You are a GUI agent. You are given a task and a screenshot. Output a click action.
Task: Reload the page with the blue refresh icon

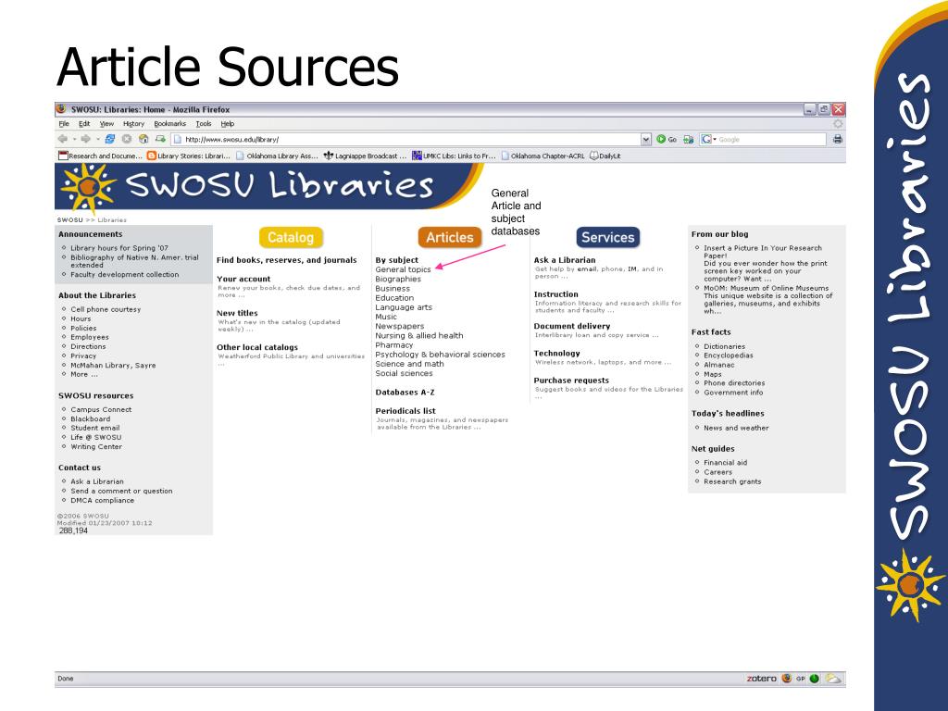[110, 139]
